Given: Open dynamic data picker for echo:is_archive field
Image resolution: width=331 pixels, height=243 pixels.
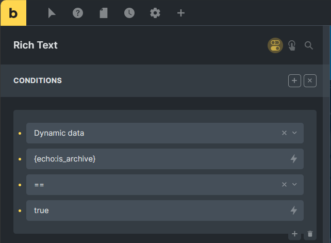Looking at the screenshot, I should (294, 159).
